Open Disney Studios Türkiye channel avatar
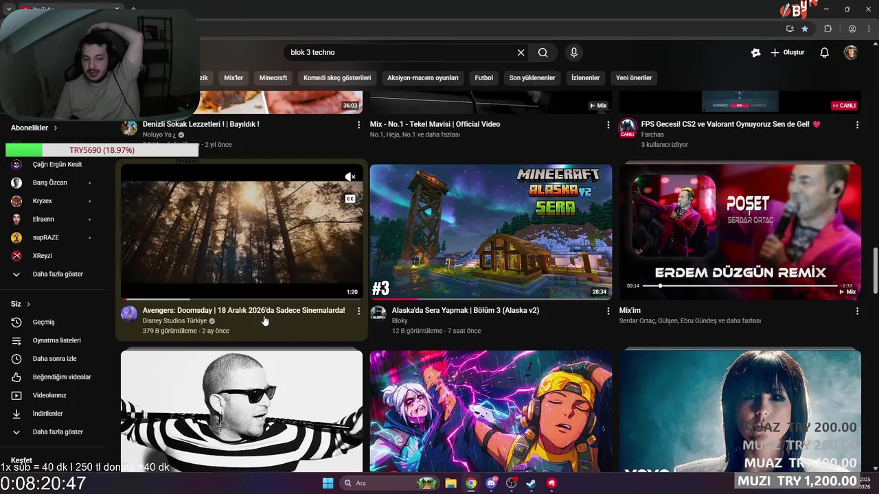Viewport: 879px width, 494px height. coord(129,314)
